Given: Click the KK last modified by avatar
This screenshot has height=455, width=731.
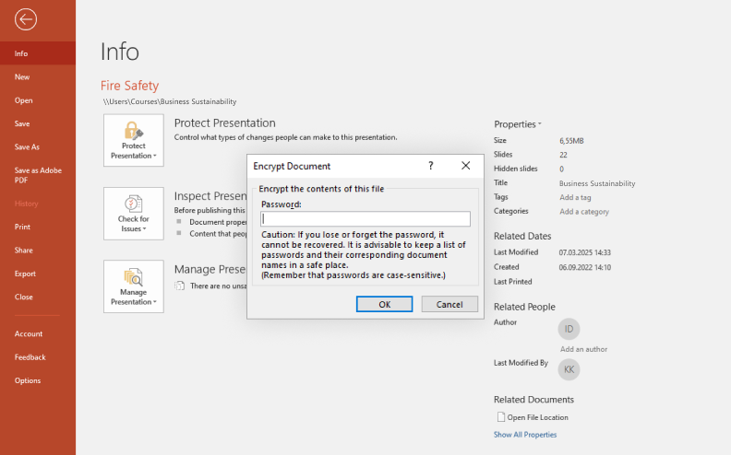Looking at the screenshot, I should click(569, 369).
